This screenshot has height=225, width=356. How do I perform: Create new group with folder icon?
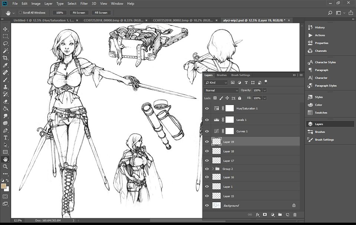click(x=280, y=215)
